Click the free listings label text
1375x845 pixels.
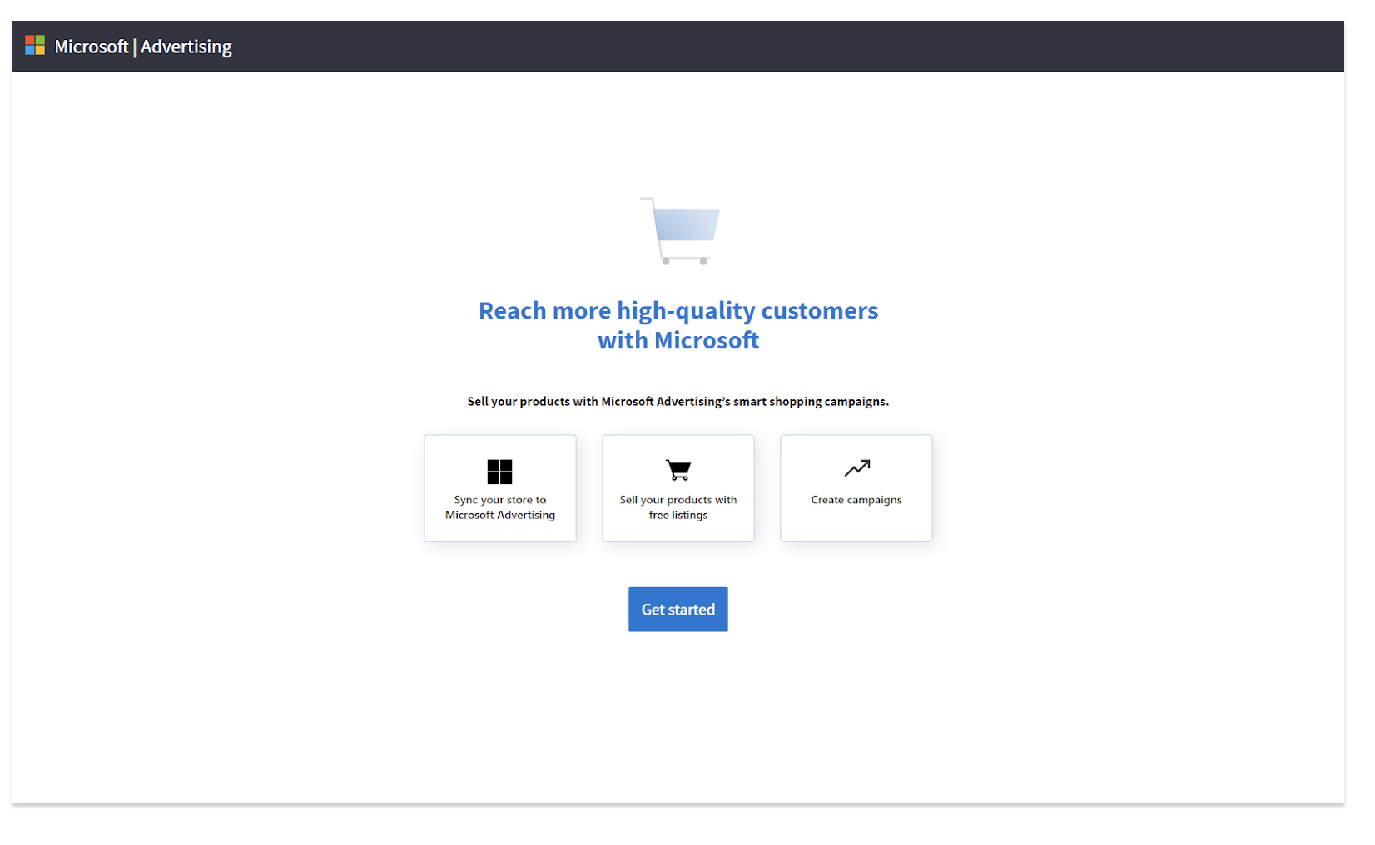tap(678, 515)
